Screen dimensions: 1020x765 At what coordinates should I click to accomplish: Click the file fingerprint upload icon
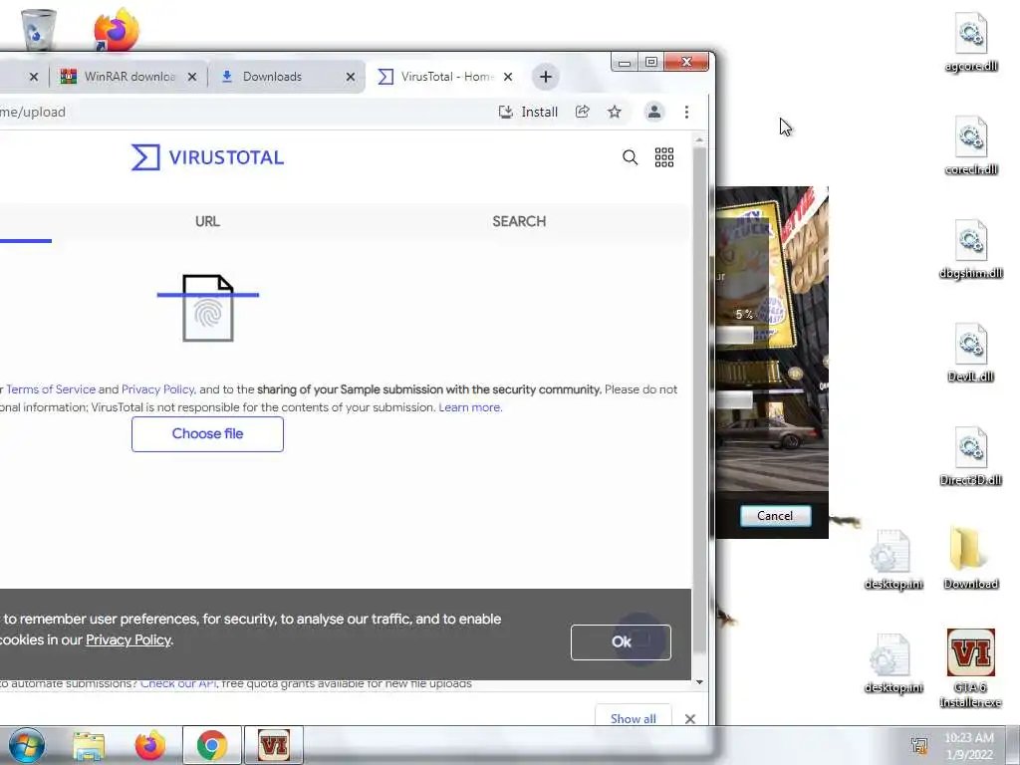point(207,308)
